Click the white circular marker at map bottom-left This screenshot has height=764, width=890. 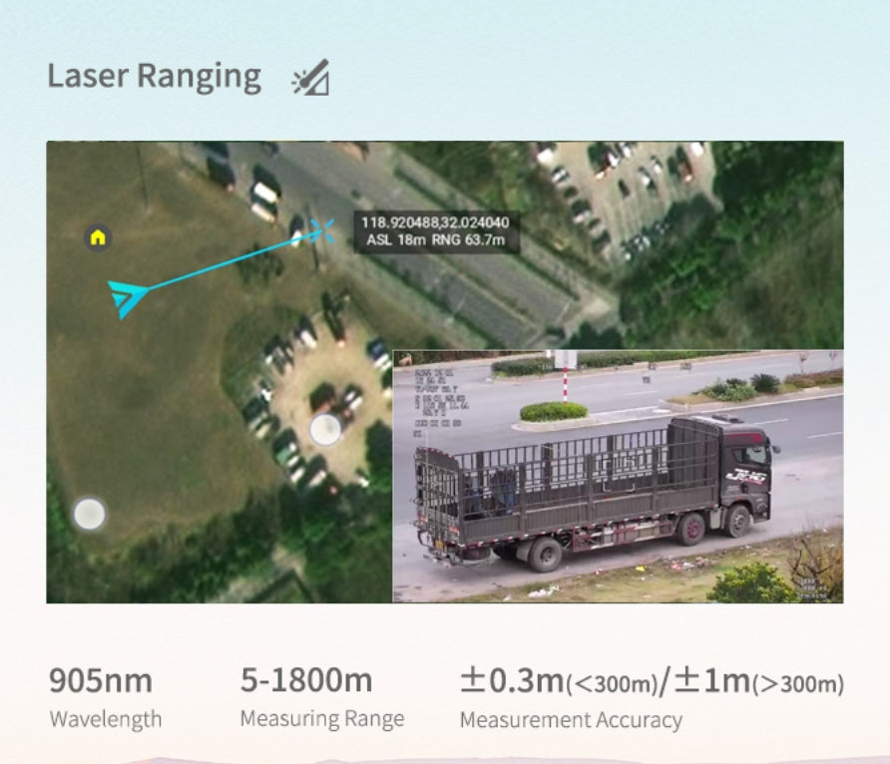(90, 514)
